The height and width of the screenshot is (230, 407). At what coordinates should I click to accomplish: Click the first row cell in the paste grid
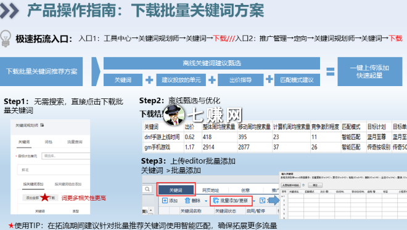coord(295,196)
